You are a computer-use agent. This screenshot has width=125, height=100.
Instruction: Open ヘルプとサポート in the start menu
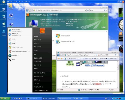39,87
